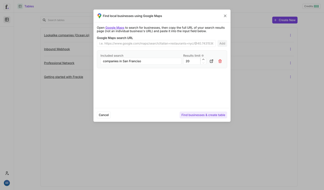Increase results limit with up arrow

click(203, 59)
